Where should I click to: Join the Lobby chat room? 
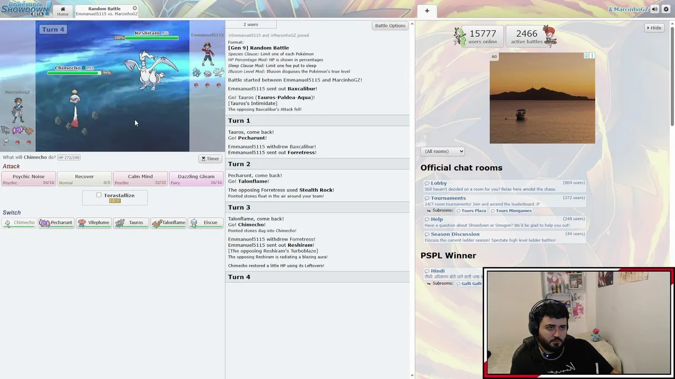point(505,186)
